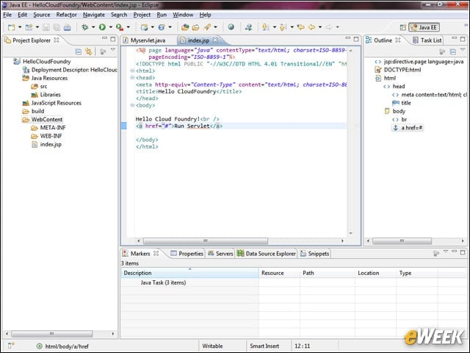Open the Data Source Explorer tab

[x=266, y=254]
